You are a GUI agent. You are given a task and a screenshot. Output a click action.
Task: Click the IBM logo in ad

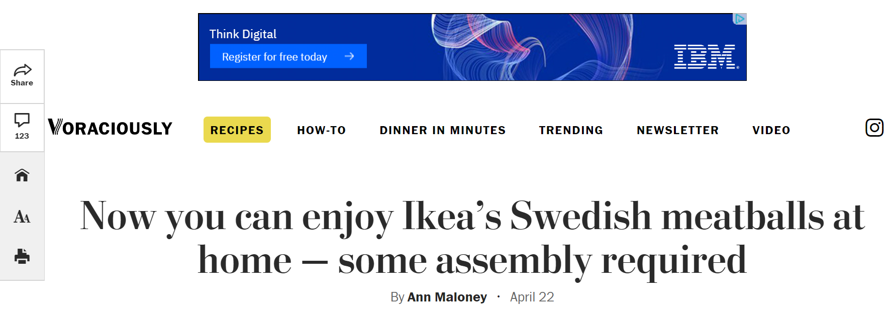pyautogui.click(x=706, y=56)
